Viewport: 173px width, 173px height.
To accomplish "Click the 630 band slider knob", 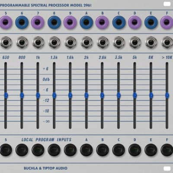I will tap(6, 95).
